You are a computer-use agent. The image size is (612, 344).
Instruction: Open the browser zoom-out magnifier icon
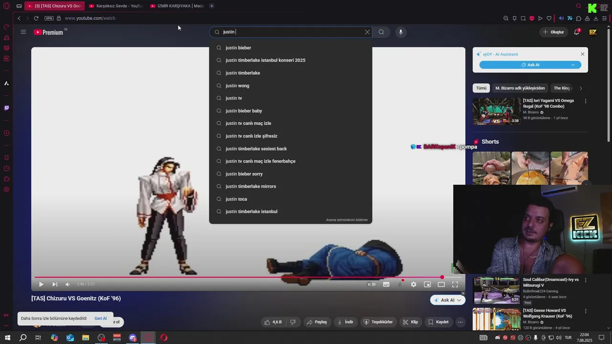(x=506, y=18)
